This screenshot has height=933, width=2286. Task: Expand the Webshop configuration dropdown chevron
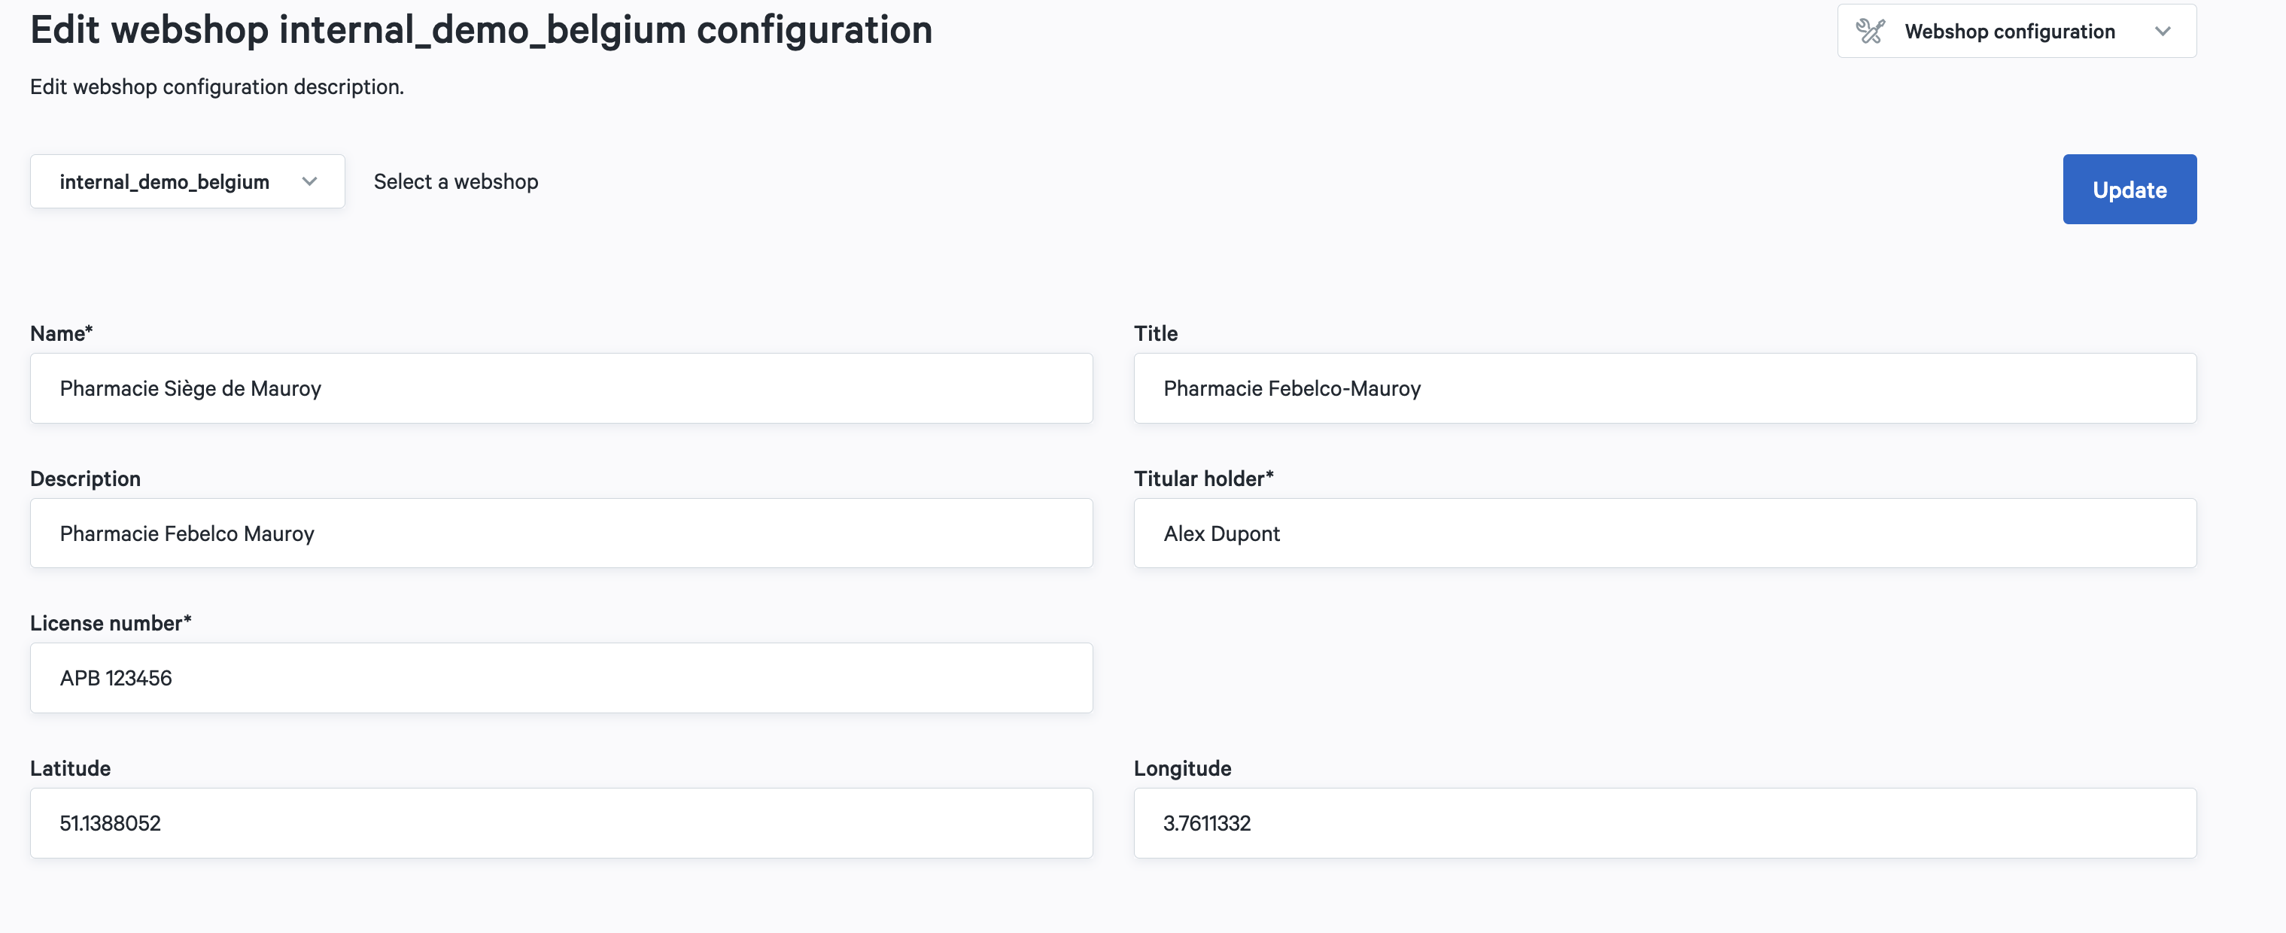(2162, 31)
